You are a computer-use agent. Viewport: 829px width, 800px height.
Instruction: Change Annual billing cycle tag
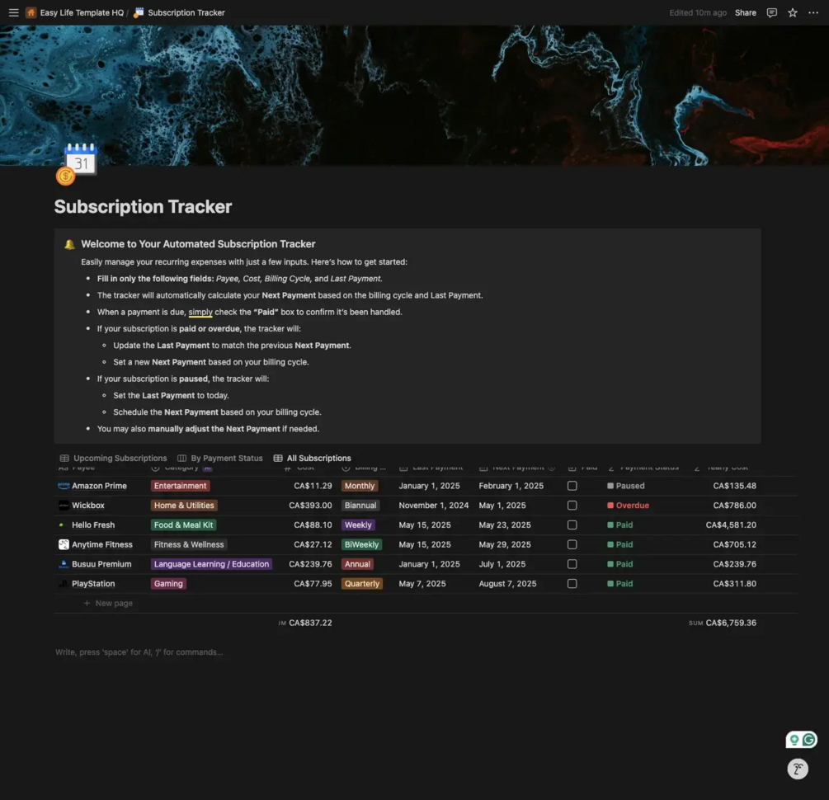click(x=357, y=564)
